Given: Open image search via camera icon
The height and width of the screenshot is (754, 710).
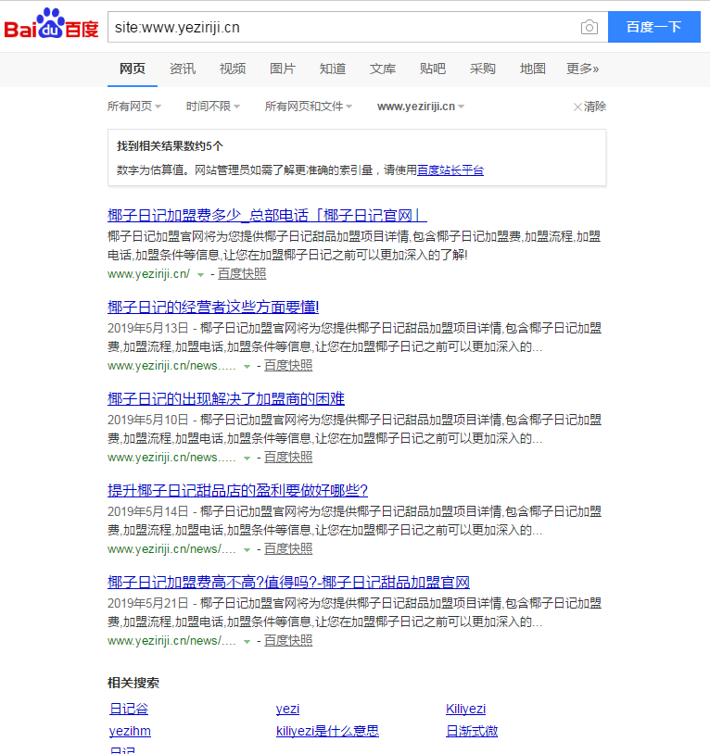Looking at the screenshot, I should tap(590, 27).
